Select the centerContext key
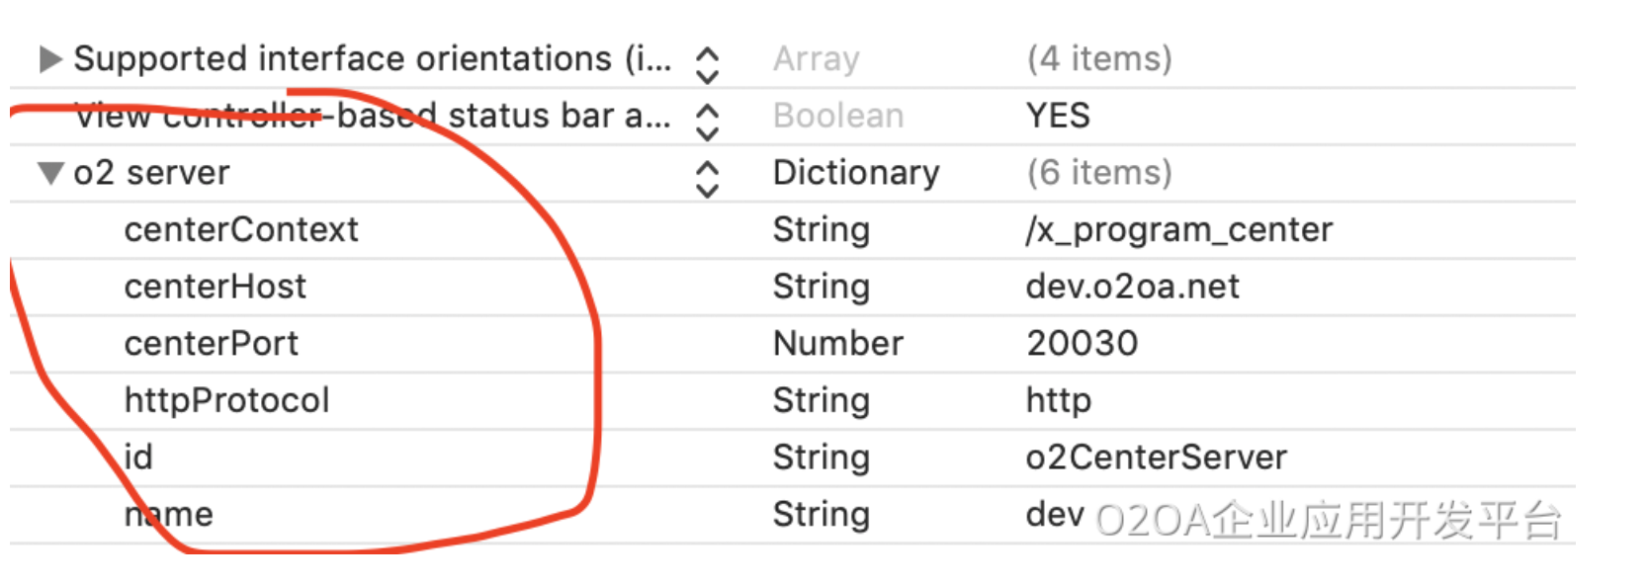This screenshot has height=585, width=1649. click(x=241, y=230)
